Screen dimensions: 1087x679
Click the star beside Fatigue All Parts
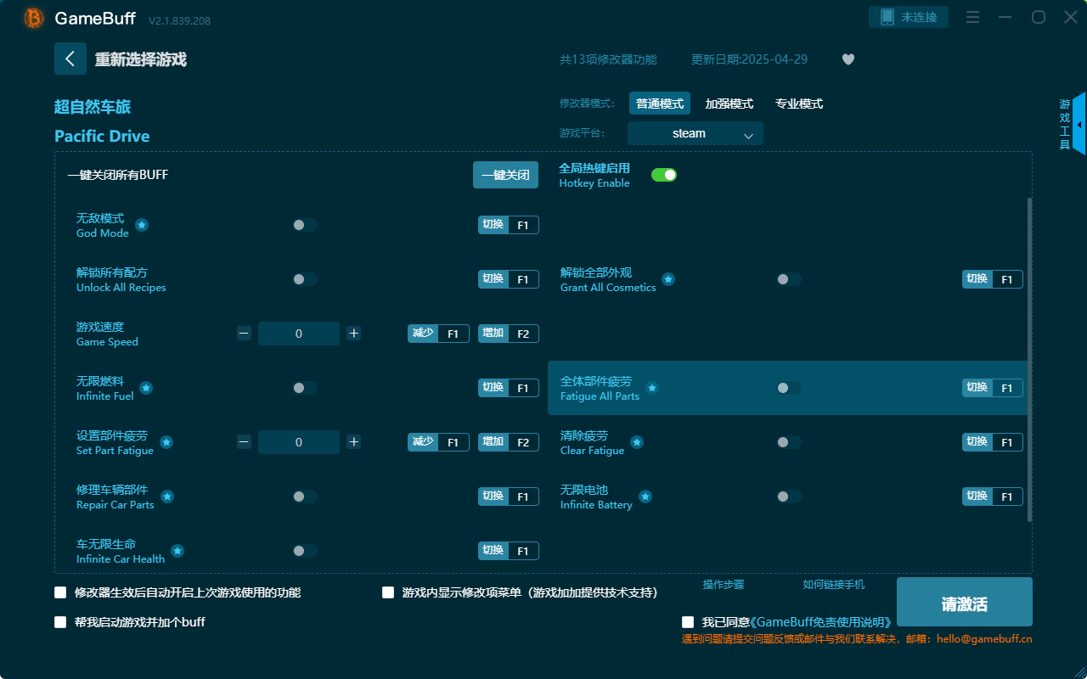(x=651, y=388)
